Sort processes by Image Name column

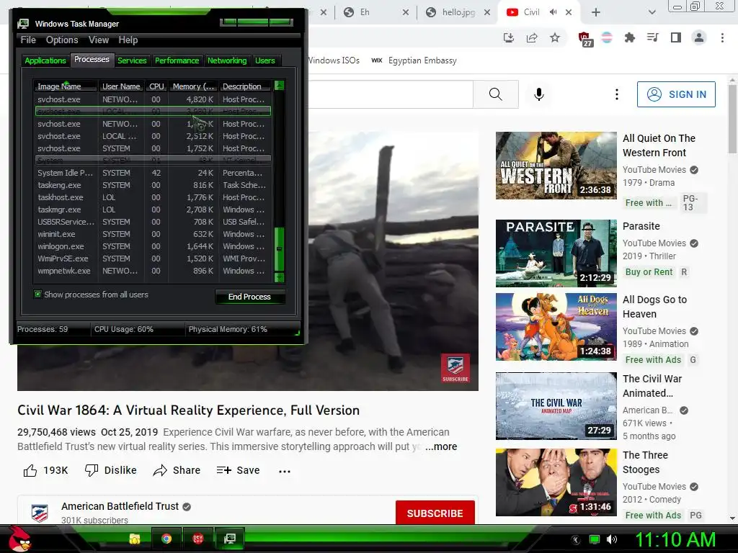(65, 86)
